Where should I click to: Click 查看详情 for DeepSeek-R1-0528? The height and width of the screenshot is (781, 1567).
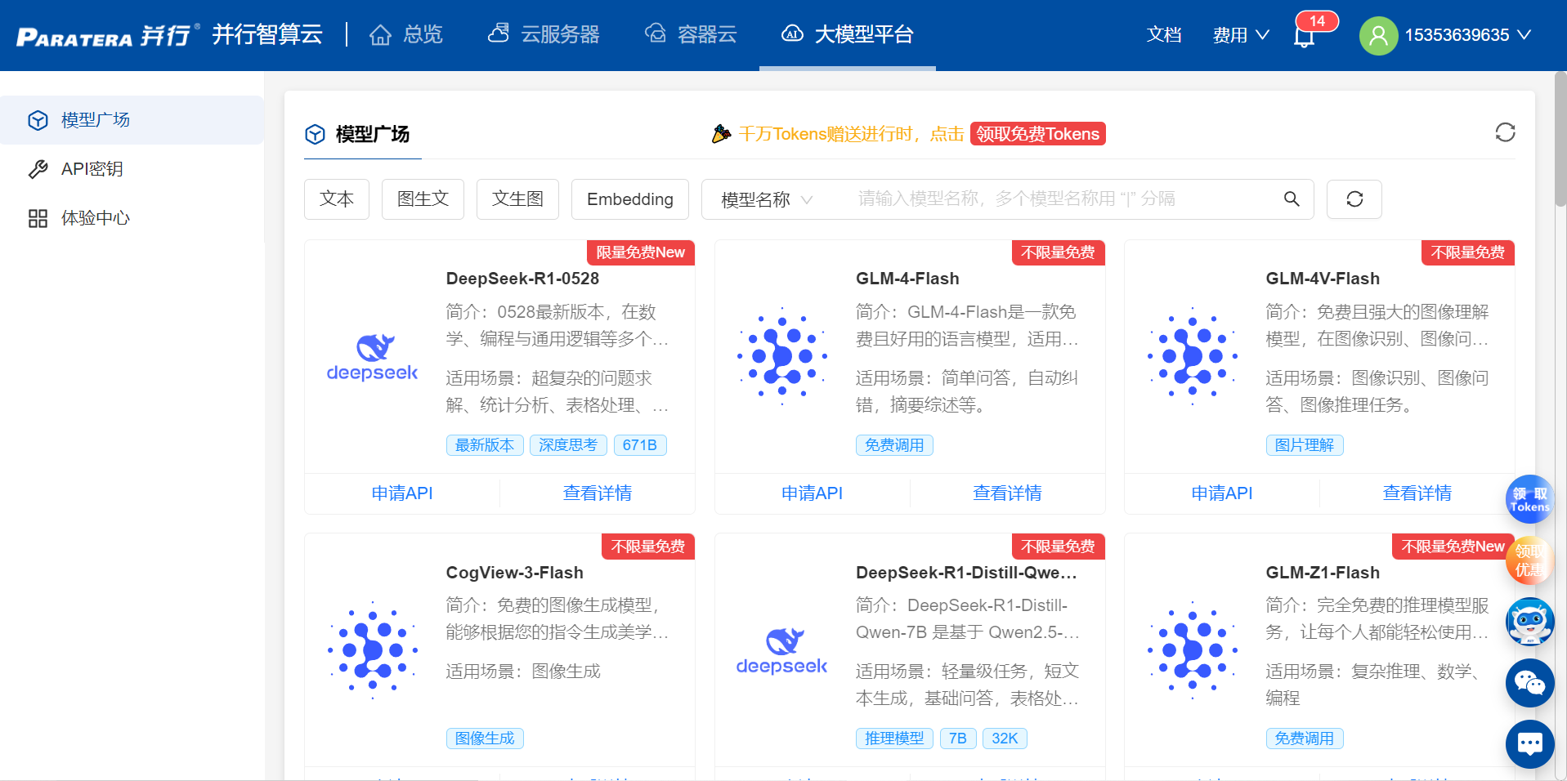[598, 493]
